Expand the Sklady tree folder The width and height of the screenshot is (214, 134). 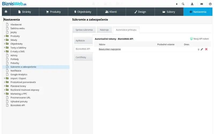click(x=5, y=40)
